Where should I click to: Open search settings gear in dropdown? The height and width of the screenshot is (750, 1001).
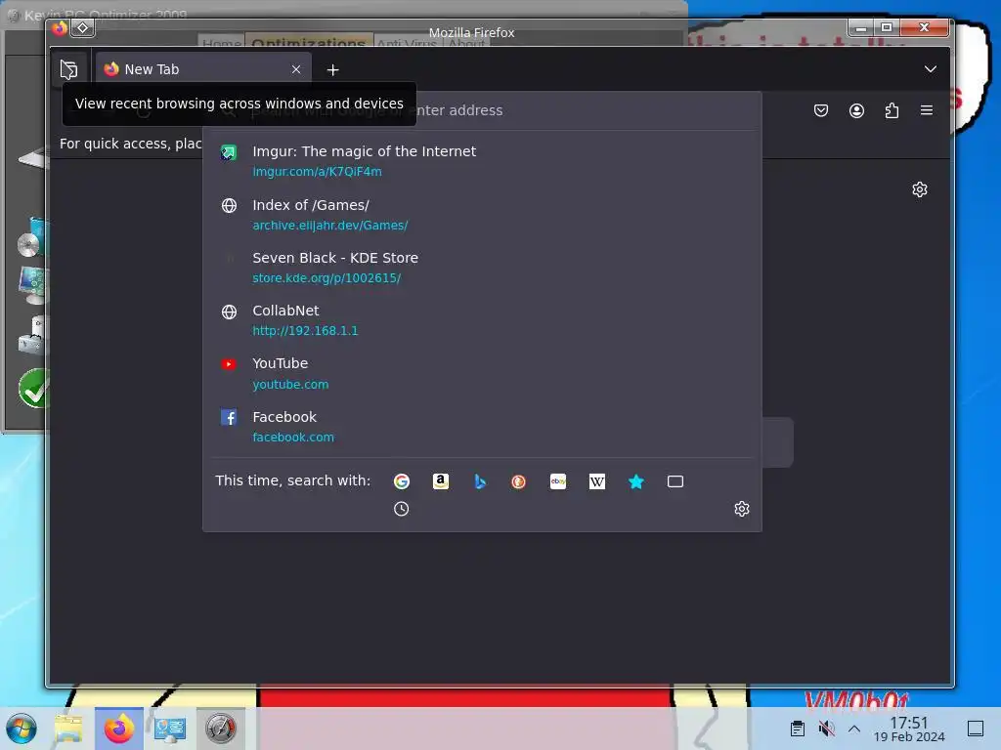741,509
